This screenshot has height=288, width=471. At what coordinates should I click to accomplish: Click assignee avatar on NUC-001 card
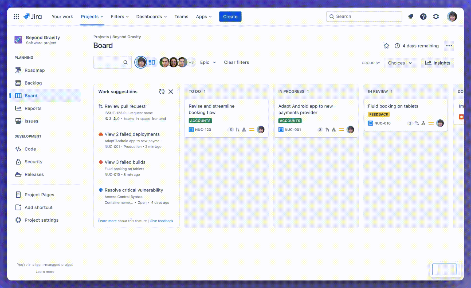[x=350, y=130]
